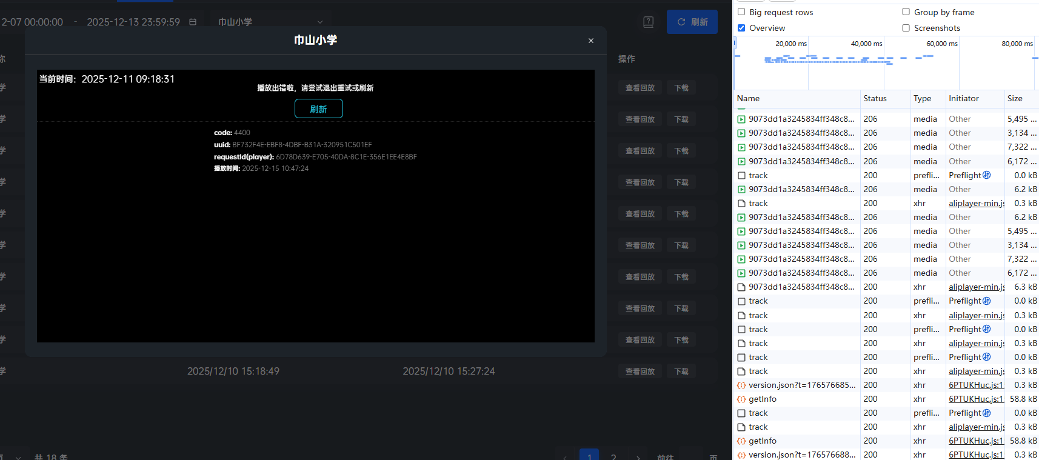
Task: Click the 当前时间 2025-12-11 09:18:31 text
Action: click(107, 79)
